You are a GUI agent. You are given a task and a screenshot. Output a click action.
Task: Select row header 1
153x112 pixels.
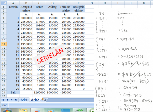click(4, 7)
